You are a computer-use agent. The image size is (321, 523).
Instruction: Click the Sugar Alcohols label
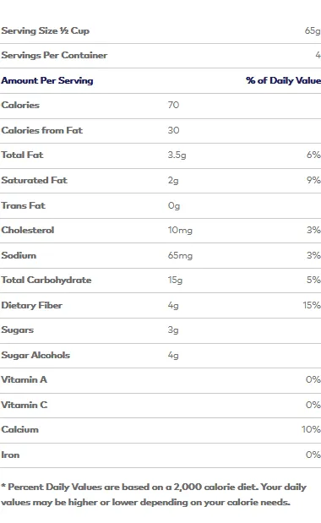[35, 355]
